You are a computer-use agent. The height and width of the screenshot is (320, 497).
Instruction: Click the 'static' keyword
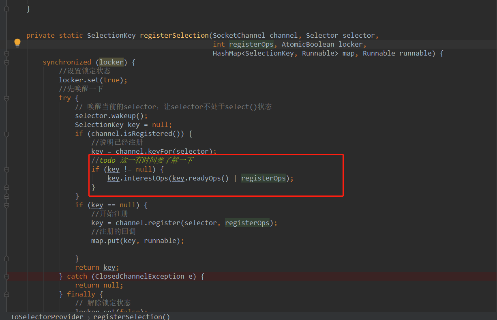coord(71,36)
